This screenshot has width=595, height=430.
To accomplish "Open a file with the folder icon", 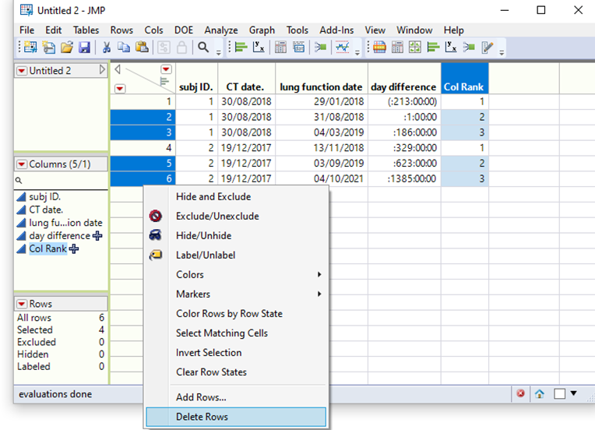I will click(67, 48).
